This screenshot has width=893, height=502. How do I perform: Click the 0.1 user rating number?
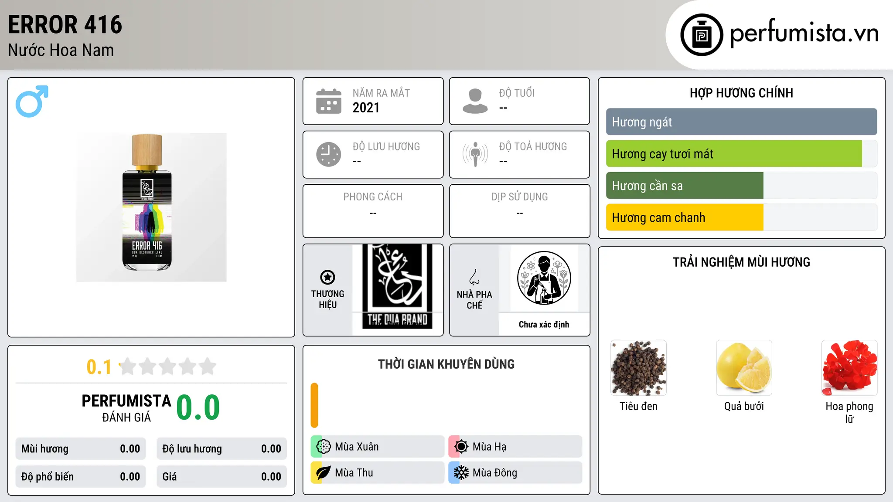[99, 367]
